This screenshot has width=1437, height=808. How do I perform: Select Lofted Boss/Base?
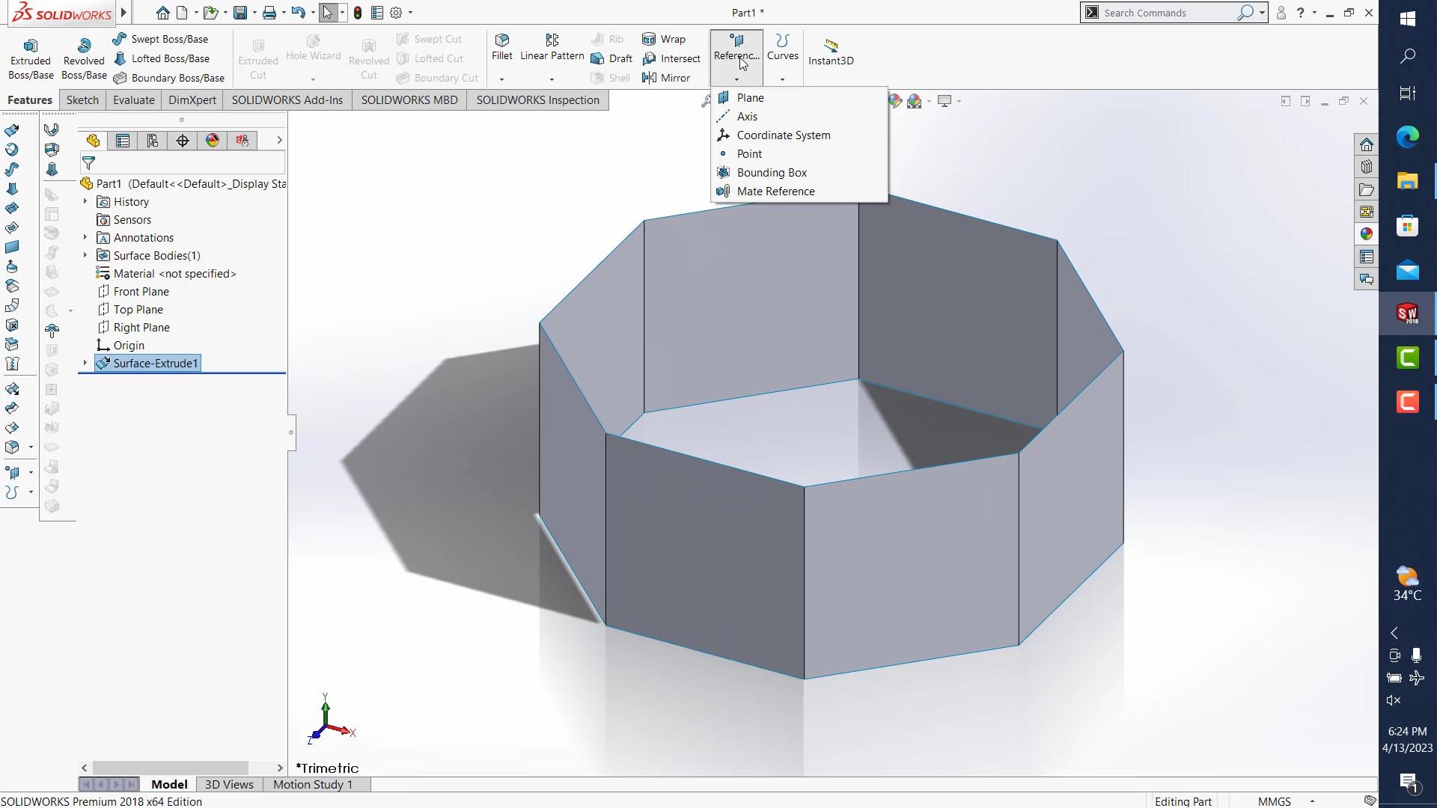[x=161, y=58]
